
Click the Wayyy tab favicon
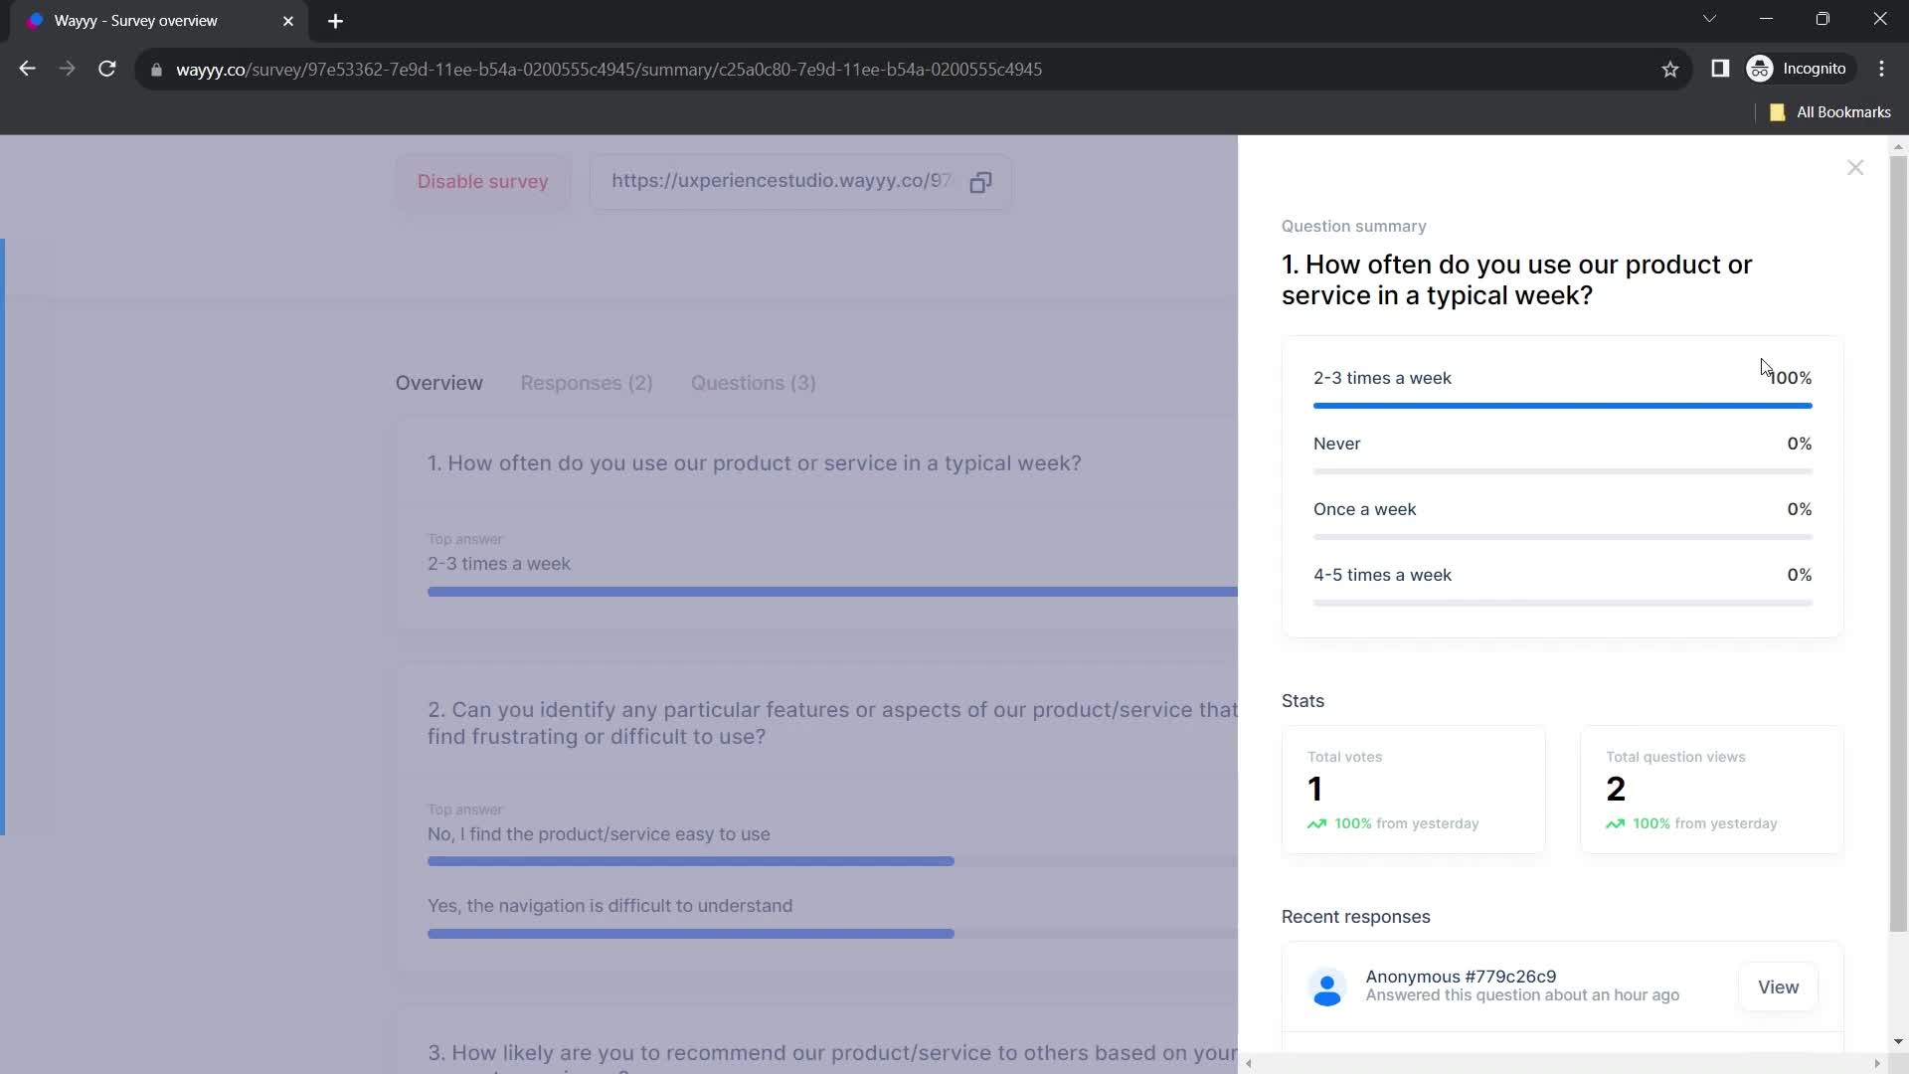coord(36,21)
